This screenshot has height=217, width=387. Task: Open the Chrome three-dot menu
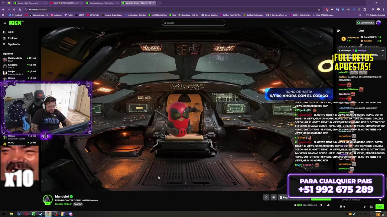click(x=383, y=9)
